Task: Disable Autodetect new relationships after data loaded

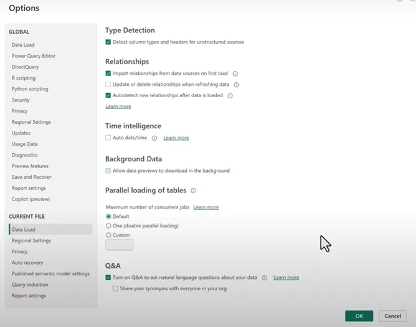Action: [x=108, y=95]
